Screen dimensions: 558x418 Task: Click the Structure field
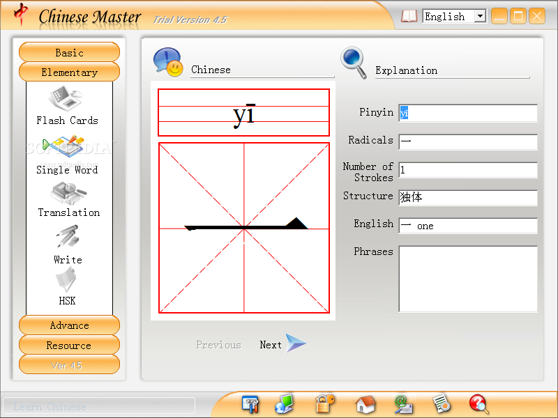[x=468, y=197]
